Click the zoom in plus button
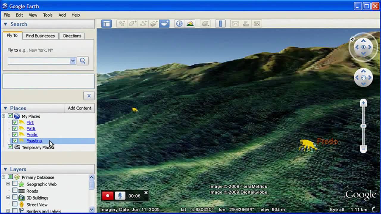 tap(363, 103)
